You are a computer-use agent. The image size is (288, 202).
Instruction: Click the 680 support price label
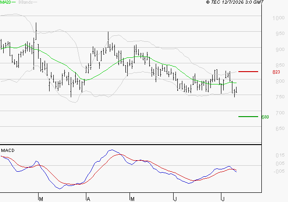[265, 117]
